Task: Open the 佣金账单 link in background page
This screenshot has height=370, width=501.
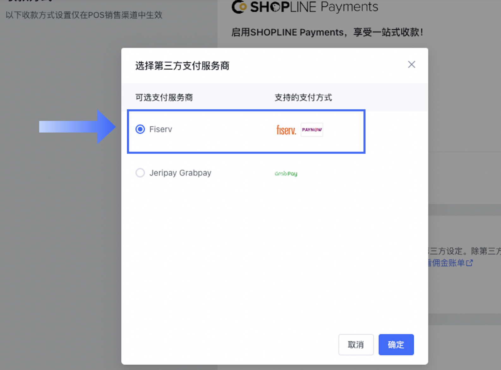Action: pyautogui.click(x=450, y=263)
